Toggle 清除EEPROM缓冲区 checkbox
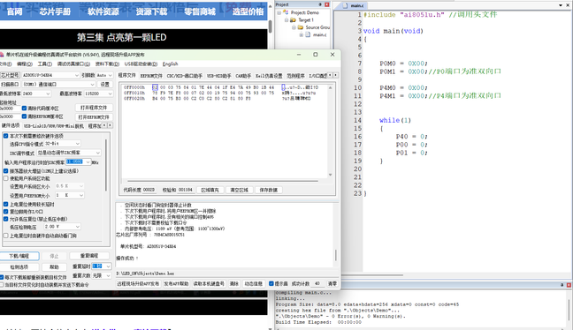The height and width of the screenshot is (330, 573). pos(24,116)
